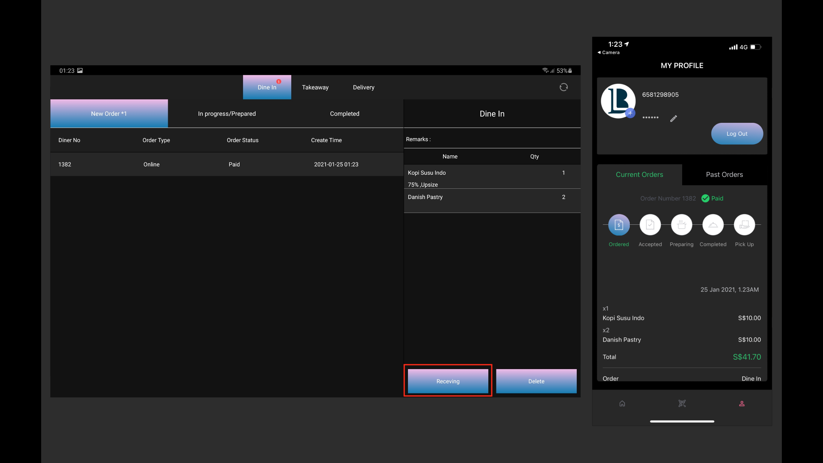Open the home icon in bottom bar
823x463 pixels.
(x=622, y=404)
